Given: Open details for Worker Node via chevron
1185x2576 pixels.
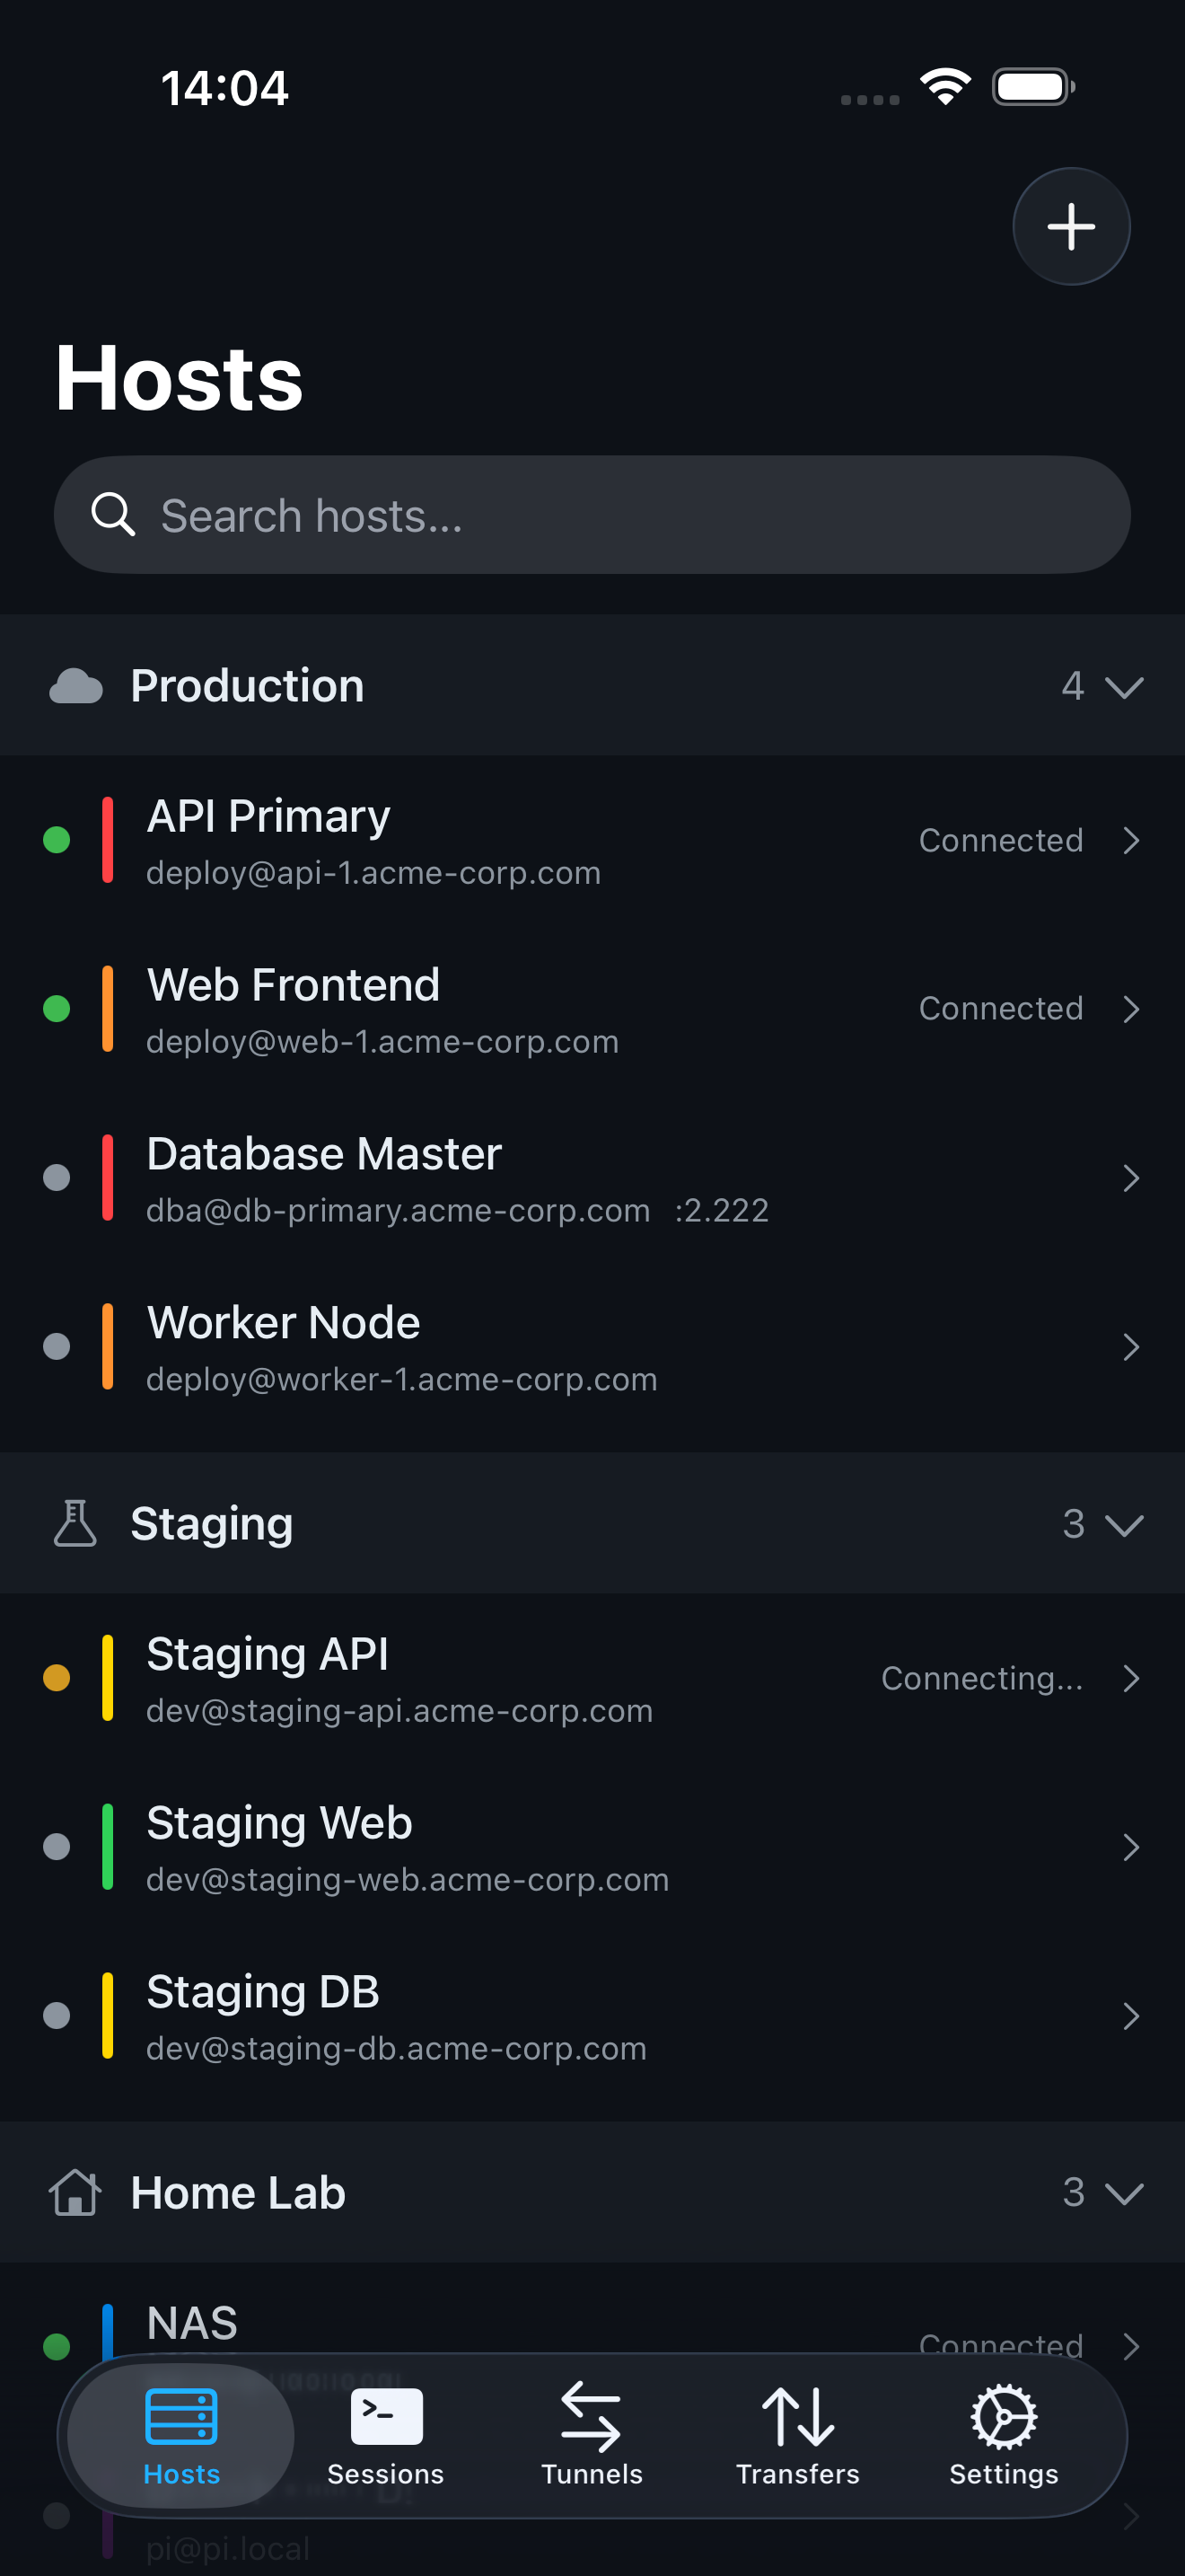Looking at the screenshot, I should click(x=1131, y=1348).
